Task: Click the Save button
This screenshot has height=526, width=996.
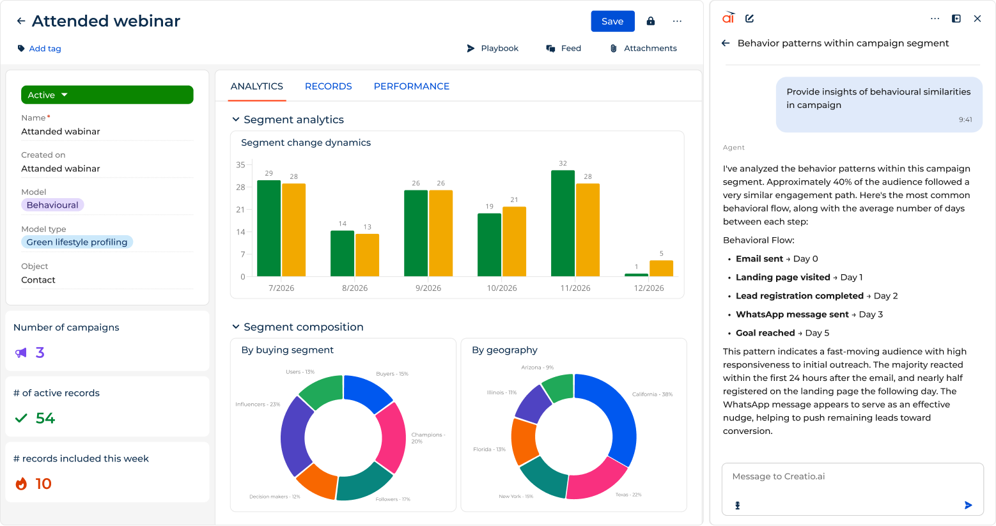Action: pyautogui.click(x=612, y=21)
